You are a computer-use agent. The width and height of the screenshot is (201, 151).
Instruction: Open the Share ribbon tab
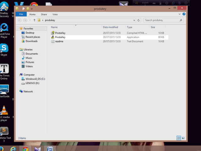click(x=44, y=14)
